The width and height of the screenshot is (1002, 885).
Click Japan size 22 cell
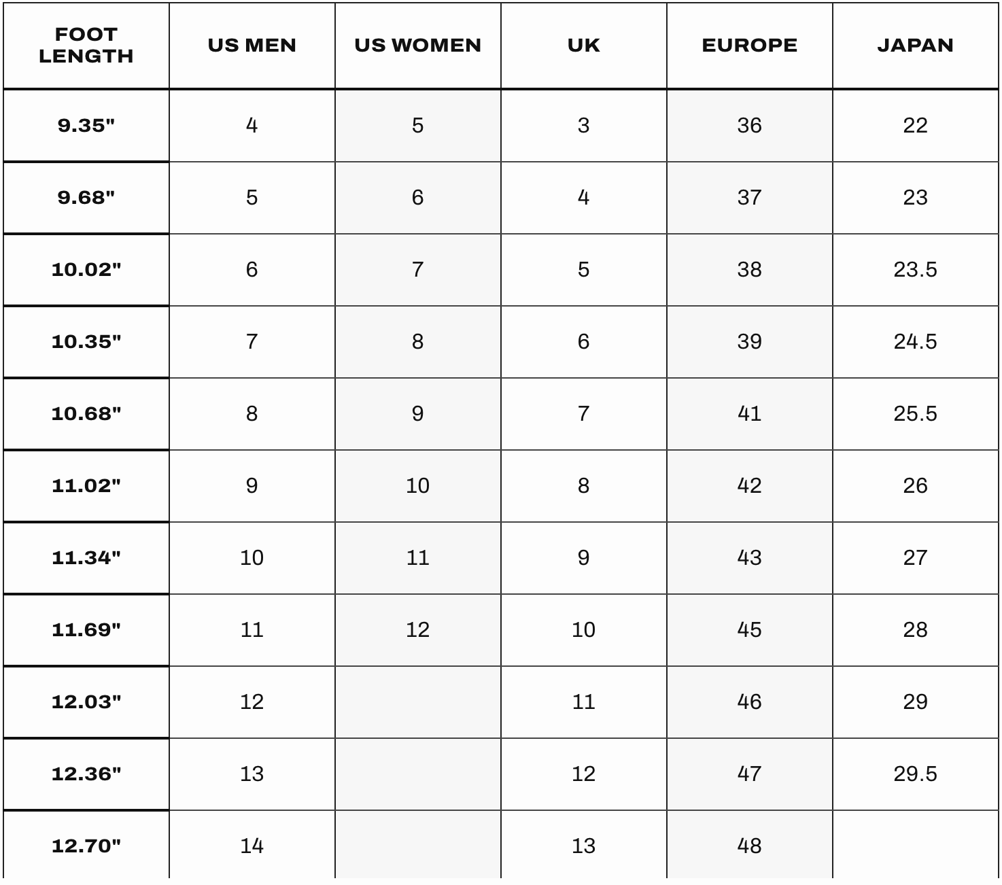point(916,126)
